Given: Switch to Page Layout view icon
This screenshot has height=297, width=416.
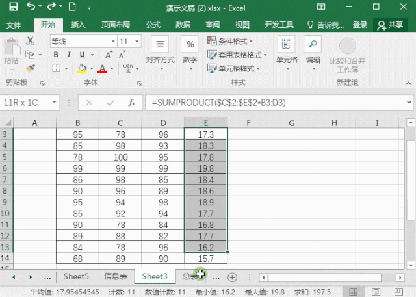Looking at the screenshot, I should (376, 292).
